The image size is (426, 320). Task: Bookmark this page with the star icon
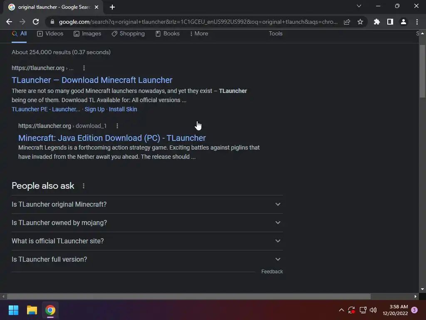pos(360,22)
